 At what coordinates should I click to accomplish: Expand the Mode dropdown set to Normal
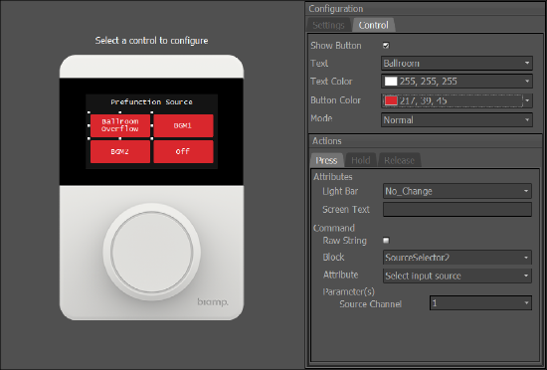(456, 120)
